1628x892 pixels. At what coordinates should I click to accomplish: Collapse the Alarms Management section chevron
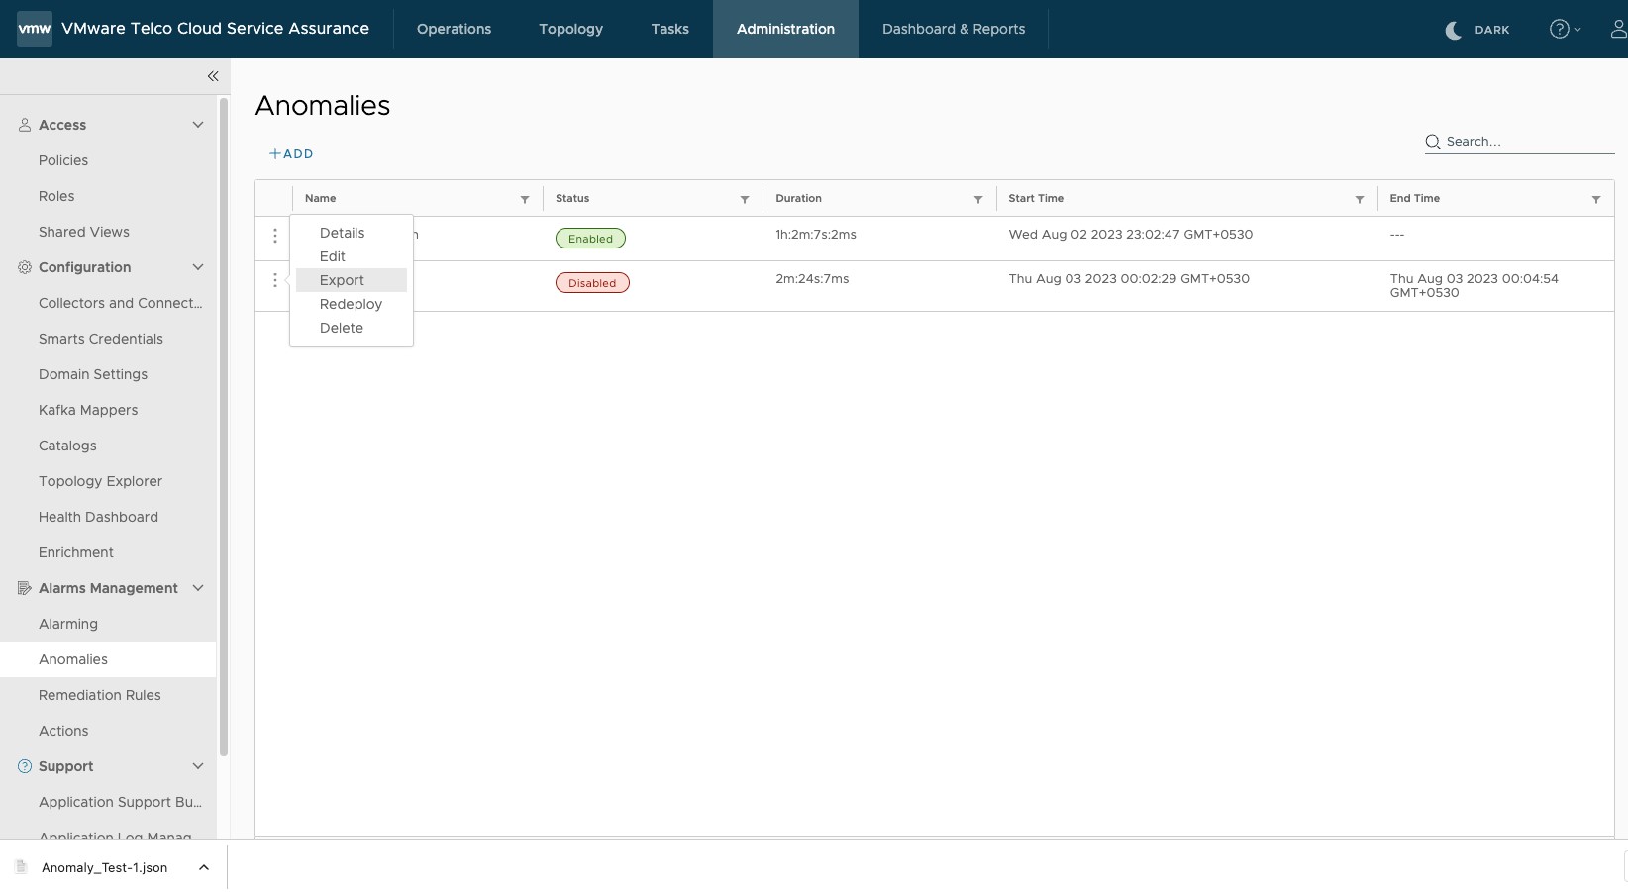[198, 588]
